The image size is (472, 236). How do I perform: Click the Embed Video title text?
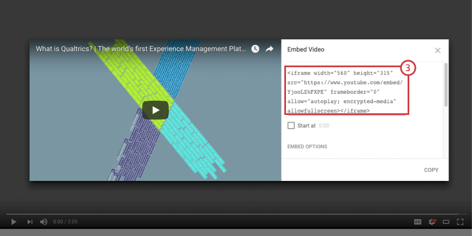306,49
